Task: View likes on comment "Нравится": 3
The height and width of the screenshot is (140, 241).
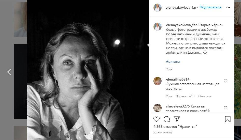Action: 186,96
